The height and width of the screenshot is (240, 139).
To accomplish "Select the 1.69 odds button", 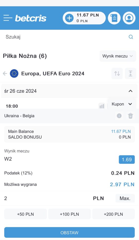I will [x=127, y=159].
